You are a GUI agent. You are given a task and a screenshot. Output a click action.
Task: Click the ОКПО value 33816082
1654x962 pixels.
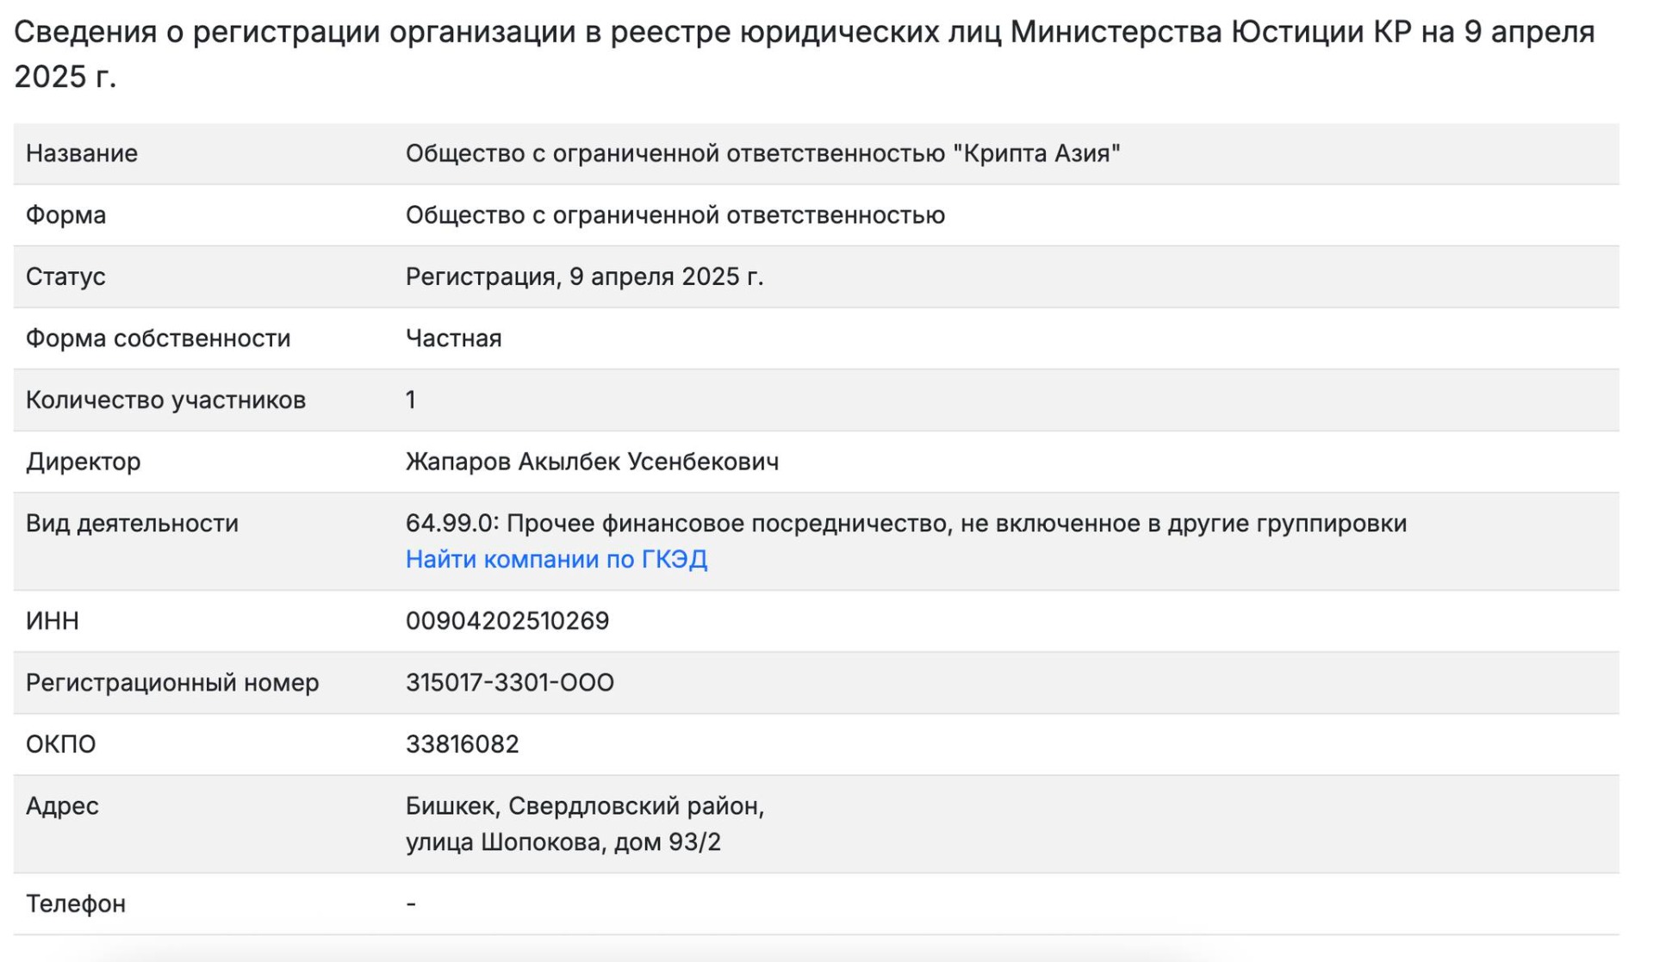[462, 744]
